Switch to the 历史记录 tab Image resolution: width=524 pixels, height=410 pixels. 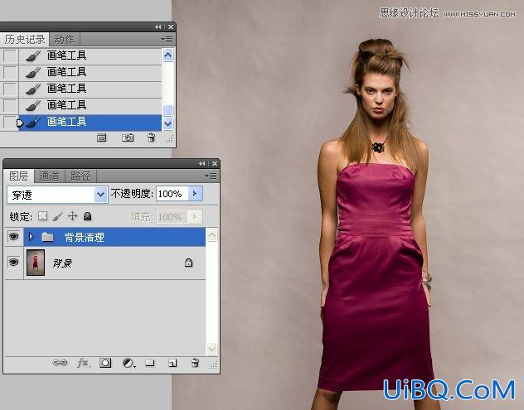click(x=25, y=40)
